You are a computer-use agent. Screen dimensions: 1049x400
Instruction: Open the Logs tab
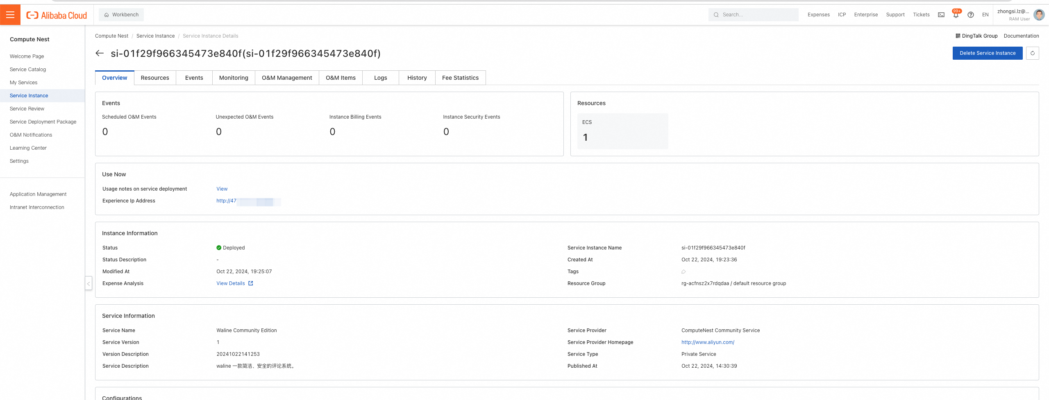pos(381,78)
